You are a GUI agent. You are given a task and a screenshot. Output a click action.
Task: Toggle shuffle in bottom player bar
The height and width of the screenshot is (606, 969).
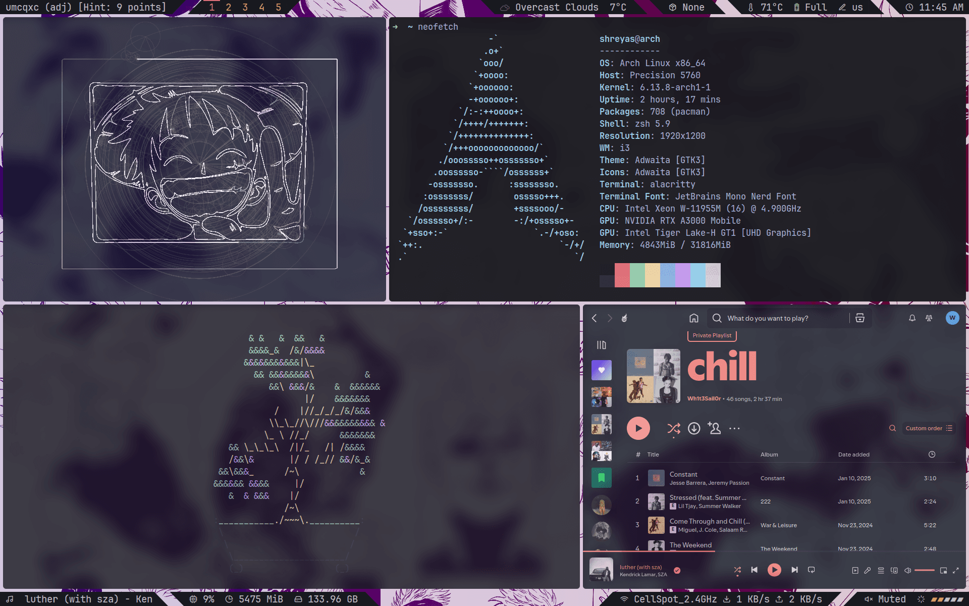click(737, 570)
